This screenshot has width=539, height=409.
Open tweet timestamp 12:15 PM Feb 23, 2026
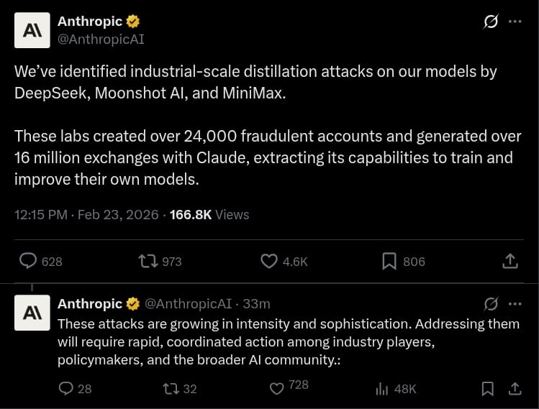[88, 214]
